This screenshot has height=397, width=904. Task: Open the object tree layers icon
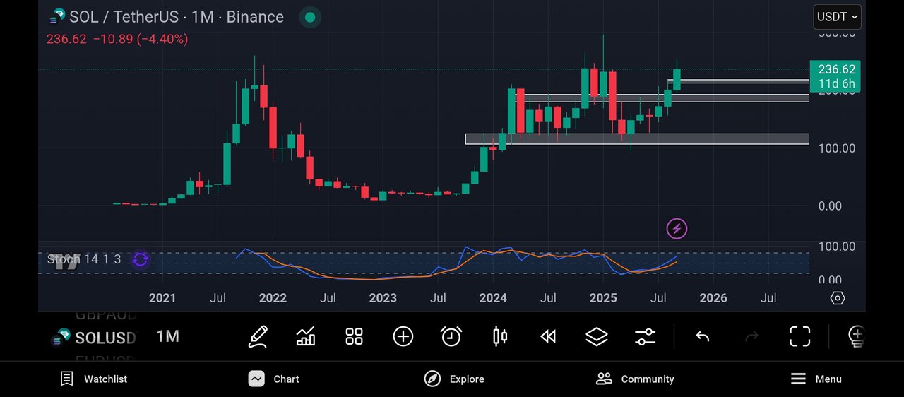(x=597, y=337)
